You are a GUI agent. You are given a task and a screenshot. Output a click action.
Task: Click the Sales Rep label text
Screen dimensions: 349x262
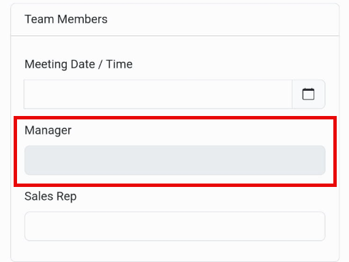coord(50,196)
